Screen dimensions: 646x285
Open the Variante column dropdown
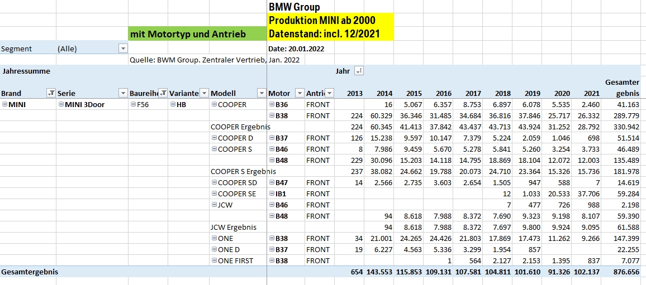coord(204,93)
